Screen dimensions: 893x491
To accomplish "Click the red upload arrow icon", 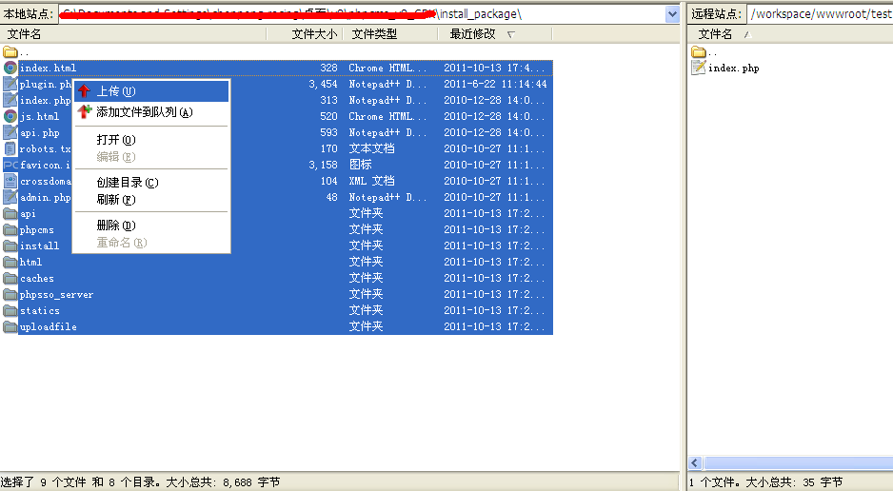I will pos(85,91).
